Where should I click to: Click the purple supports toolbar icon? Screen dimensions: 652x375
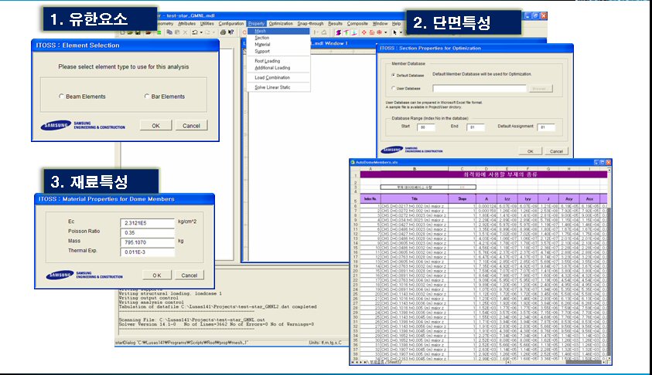[338, 32]
